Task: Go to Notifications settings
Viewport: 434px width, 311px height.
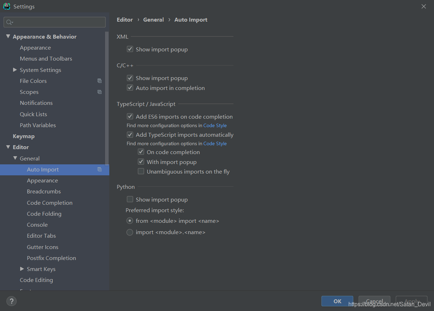Action: (36, 103)
